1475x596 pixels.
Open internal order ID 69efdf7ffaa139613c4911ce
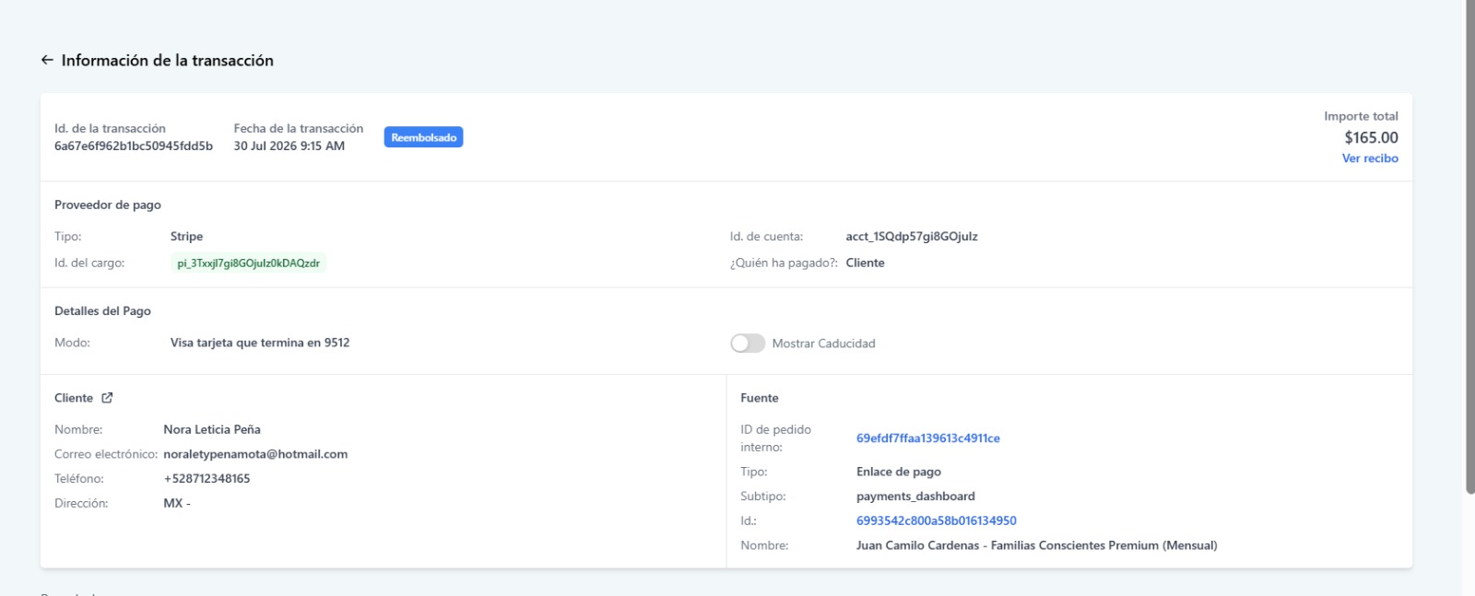927,438
